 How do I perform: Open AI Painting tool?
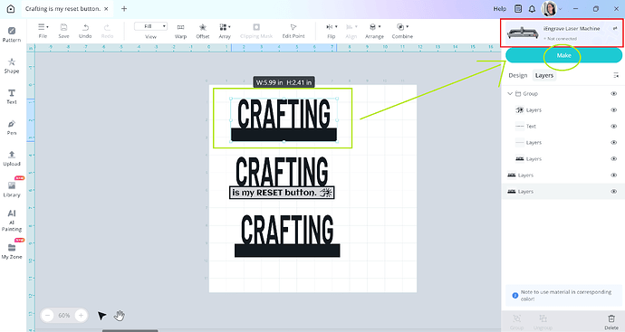(x=12, y=220)
